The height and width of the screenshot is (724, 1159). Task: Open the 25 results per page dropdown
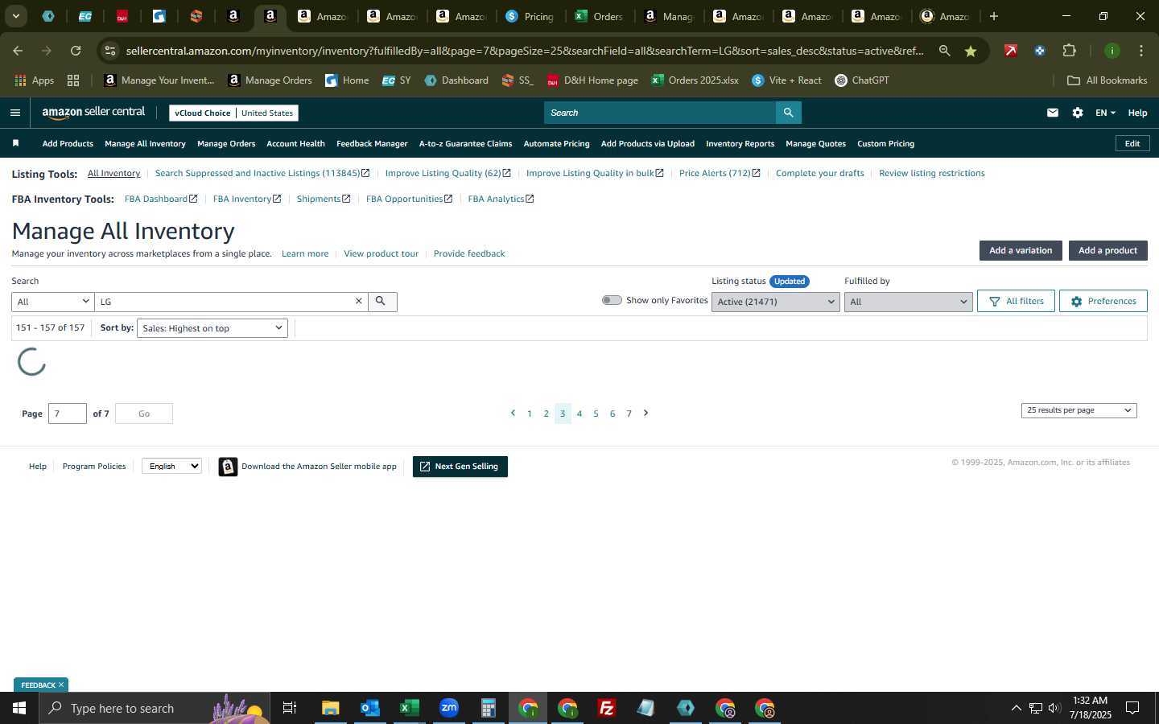pos(1079,410)
